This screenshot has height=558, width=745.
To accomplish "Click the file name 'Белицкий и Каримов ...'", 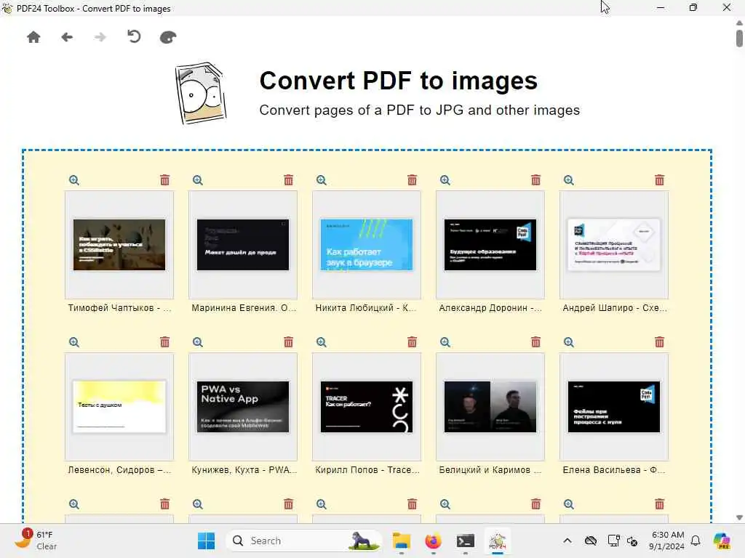I will tap(490, 470).
